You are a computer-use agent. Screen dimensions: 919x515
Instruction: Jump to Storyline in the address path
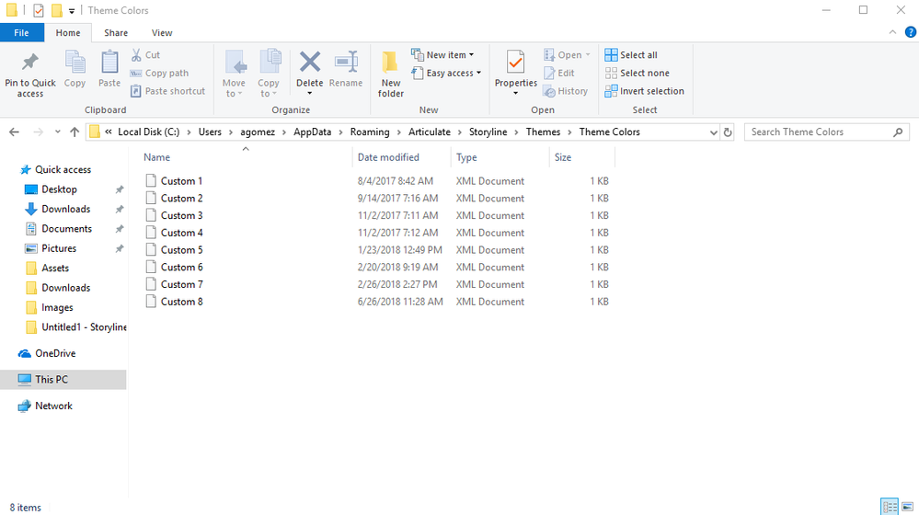tap(488, 132)
